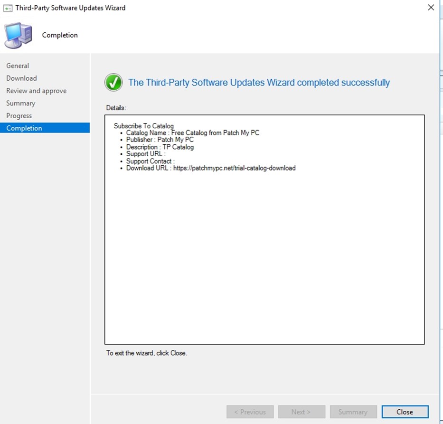The width and height of the screenshot is (443, 424).
Task: Select the Progress step in sidebar
Action: pyautogui.click(x=19, y=115)
